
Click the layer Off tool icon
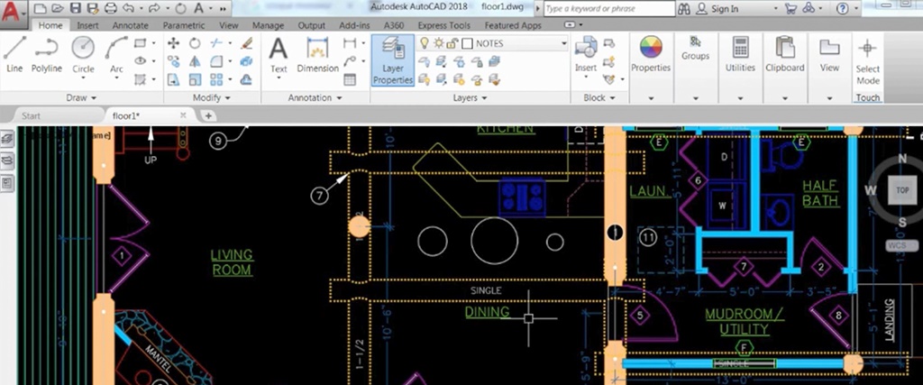pyautogui.click(x=424, y=61)
